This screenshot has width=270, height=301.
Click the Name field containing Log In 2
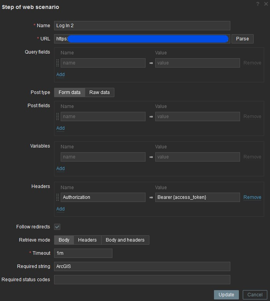142,26
